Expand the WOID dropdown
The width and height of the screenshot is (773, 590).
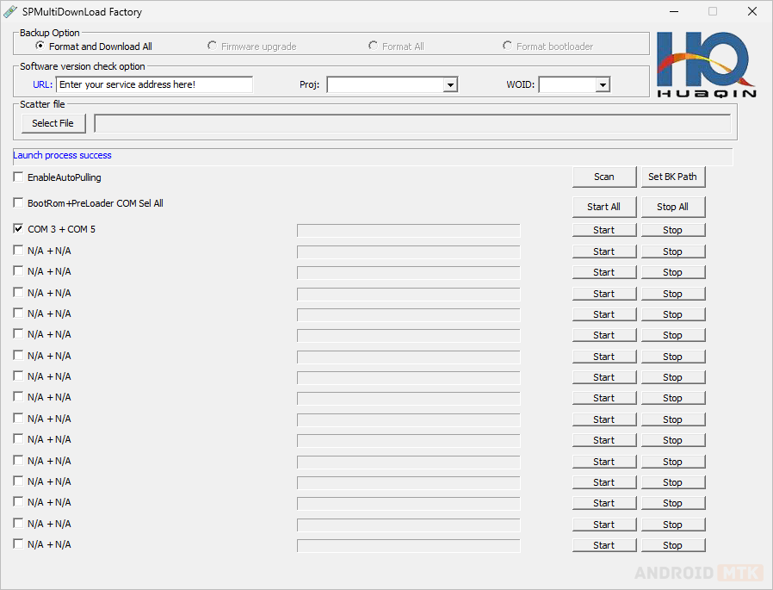pyautogui.click(x=603, y=84)
